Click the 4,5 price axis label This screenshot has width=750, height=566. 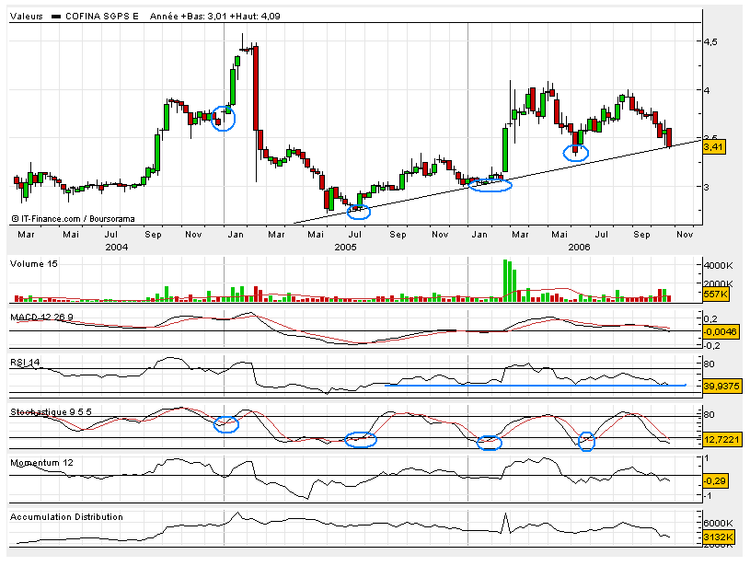[710, 41]
